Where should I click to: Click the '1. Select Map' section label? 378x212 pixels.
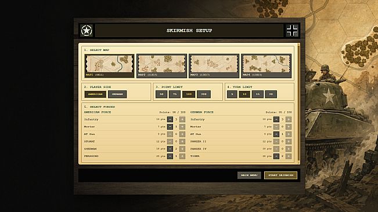(x=96, y=50)
